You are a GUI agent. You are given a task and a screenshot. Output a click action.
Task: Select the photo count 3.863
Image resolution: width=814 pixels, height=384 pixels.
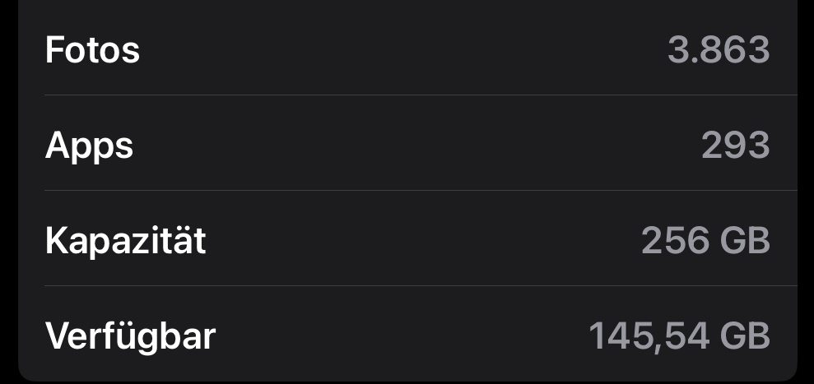[x=719, y=50]
